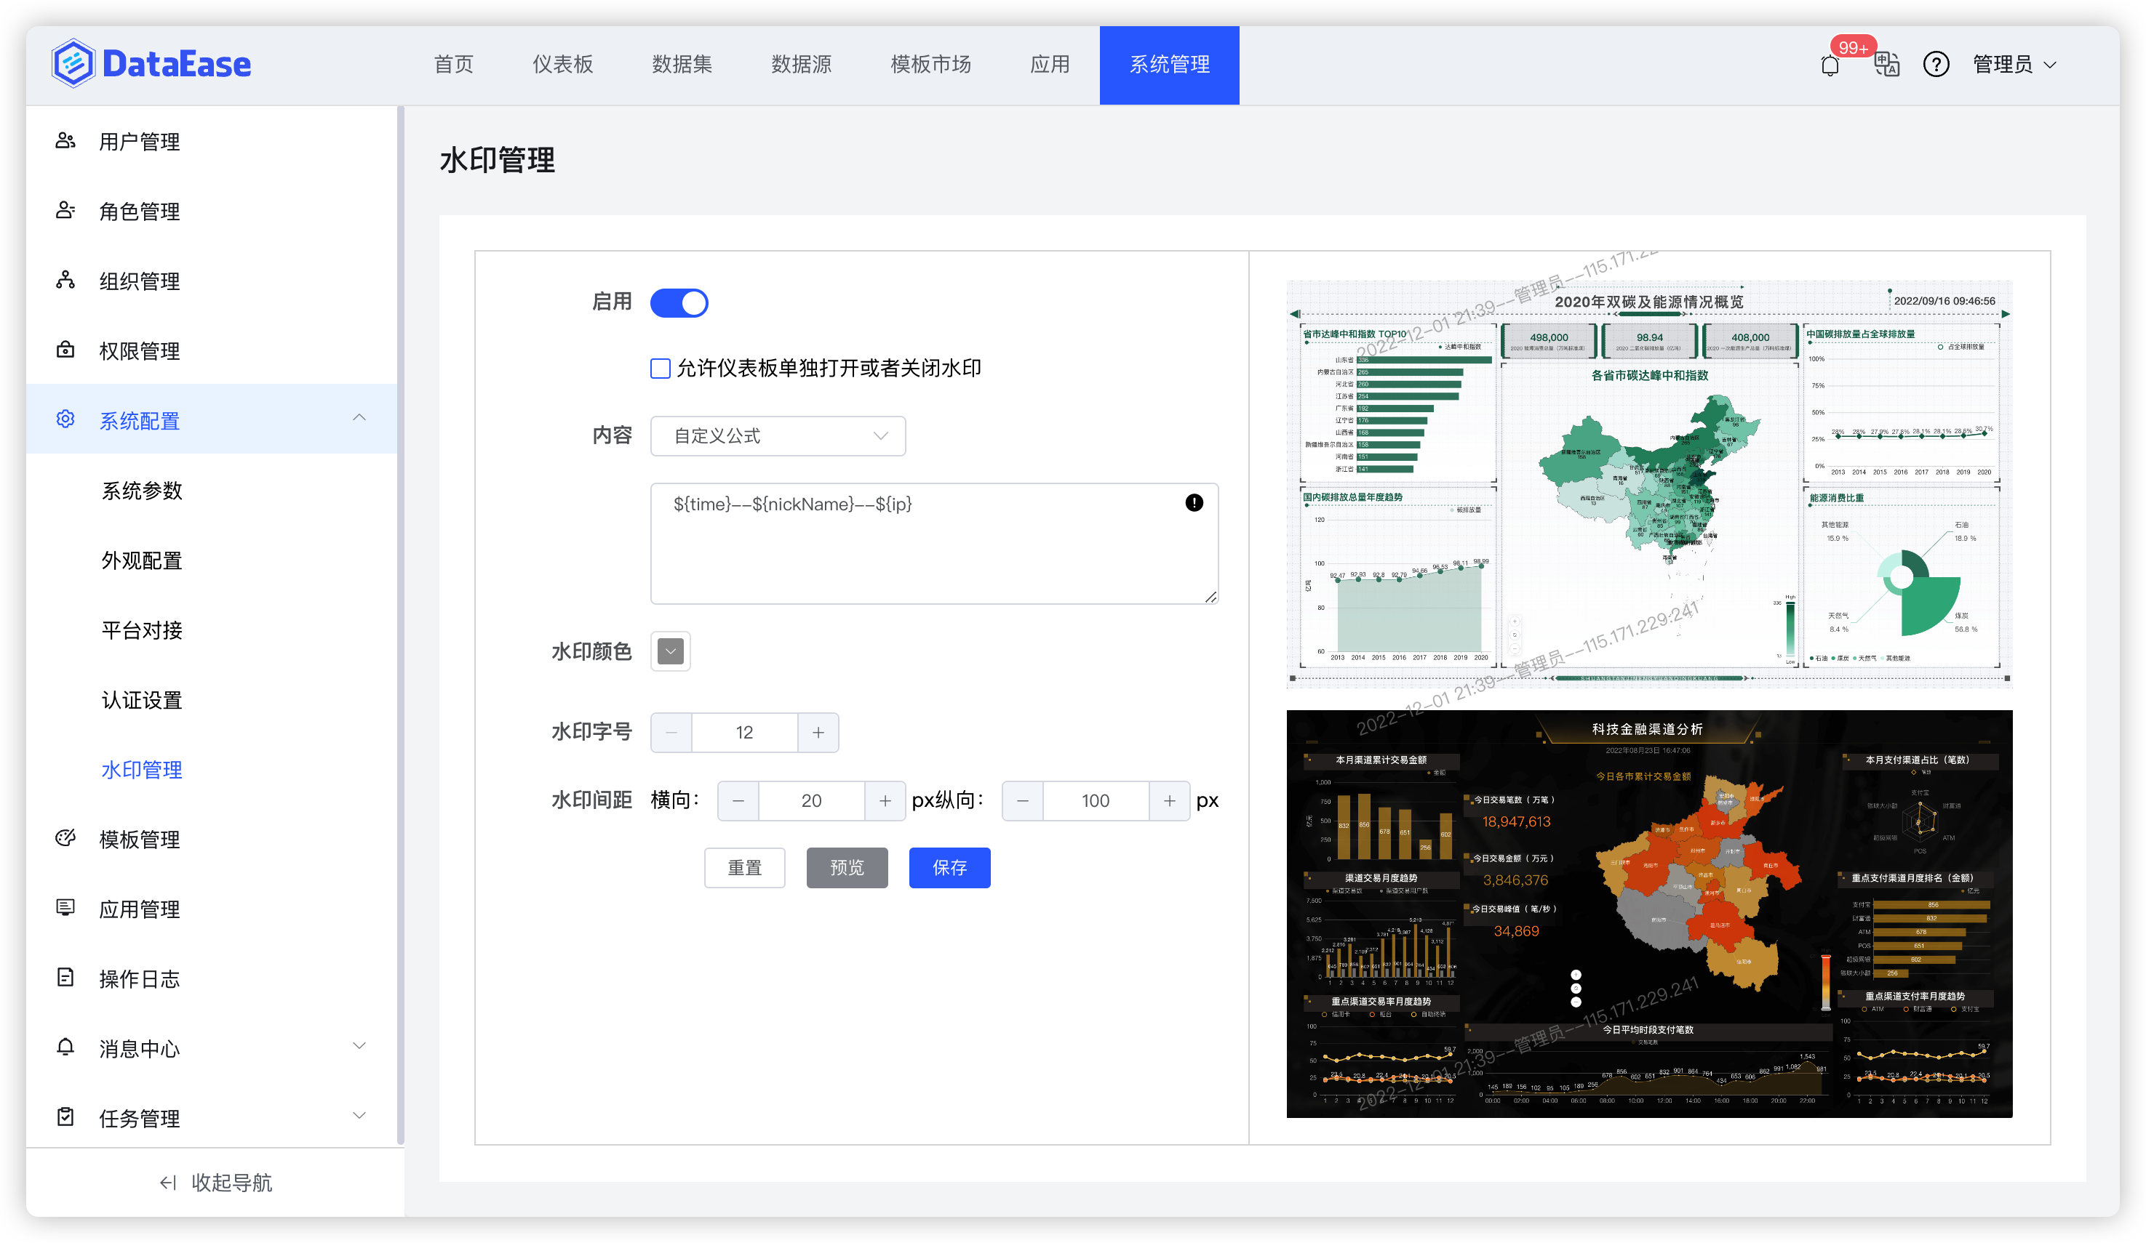Open 权限管理 from the sidebar
The width and height of the screenshot is (2146, 1243).
pos(139,350)
